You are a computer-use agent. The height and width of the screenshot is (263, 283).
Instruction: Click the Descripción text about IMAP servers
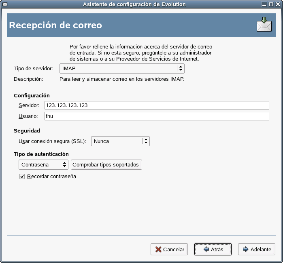point(122,79)
